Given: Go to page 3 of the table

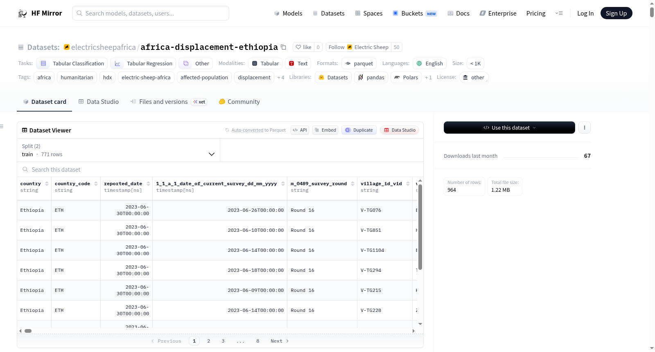Looking at the screenshot, I should (223, 341).
